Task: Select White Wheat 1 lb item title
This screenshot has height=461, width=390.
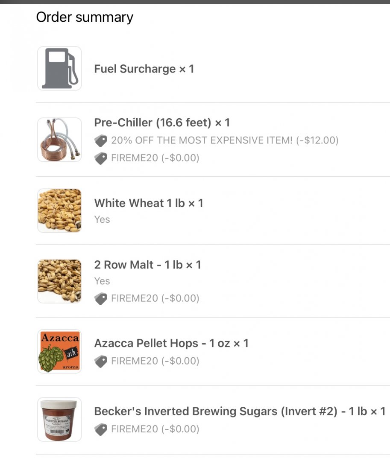Action: click(x=148, y=203)
